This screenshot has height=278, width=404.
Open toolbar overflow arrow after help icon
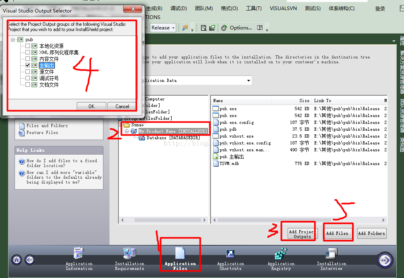[267, 30]
